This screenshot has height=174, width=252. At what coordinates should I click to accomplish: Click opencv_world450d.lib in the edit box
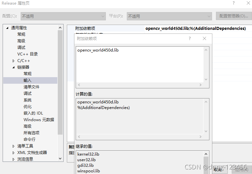click(x=98, y=50)
